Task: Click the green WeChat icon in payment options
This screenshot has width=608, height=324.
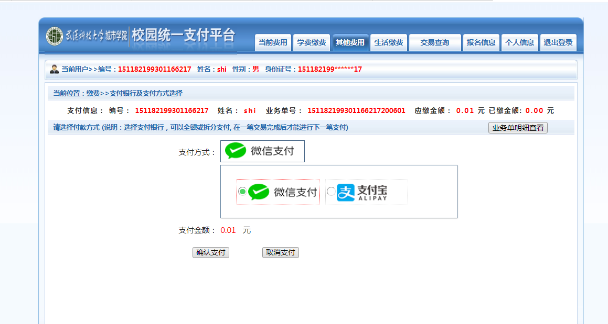Action: (x=259, y=192)
